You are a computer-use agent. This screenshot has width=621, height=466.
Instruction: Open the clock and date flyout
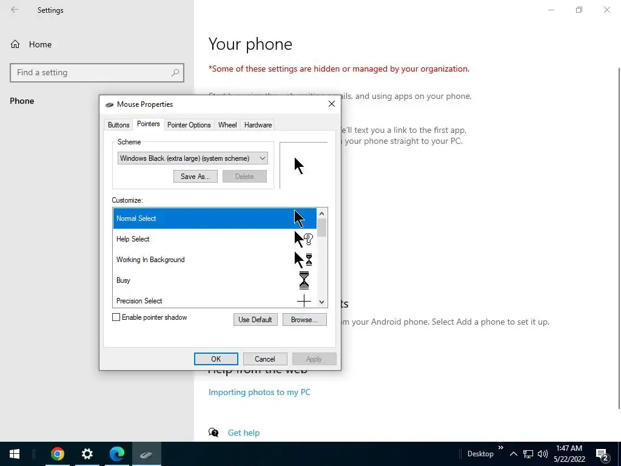[569, 454]
